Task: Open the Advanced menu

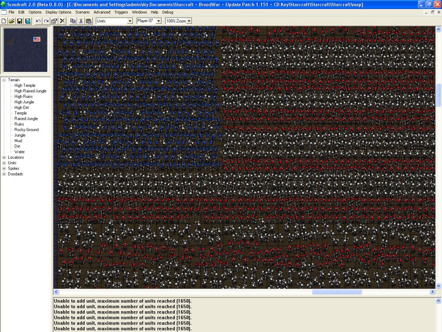Action: tap(102, 12)
